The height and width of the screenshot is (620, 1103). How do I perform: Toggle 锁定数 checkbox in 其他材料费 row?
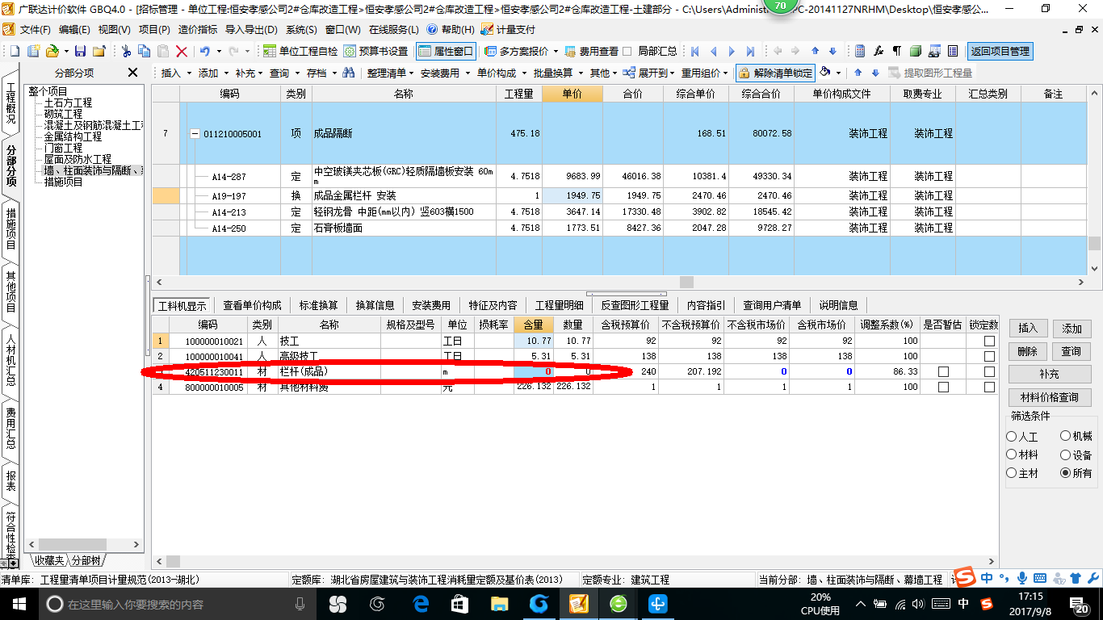click(x=989, y=387)
